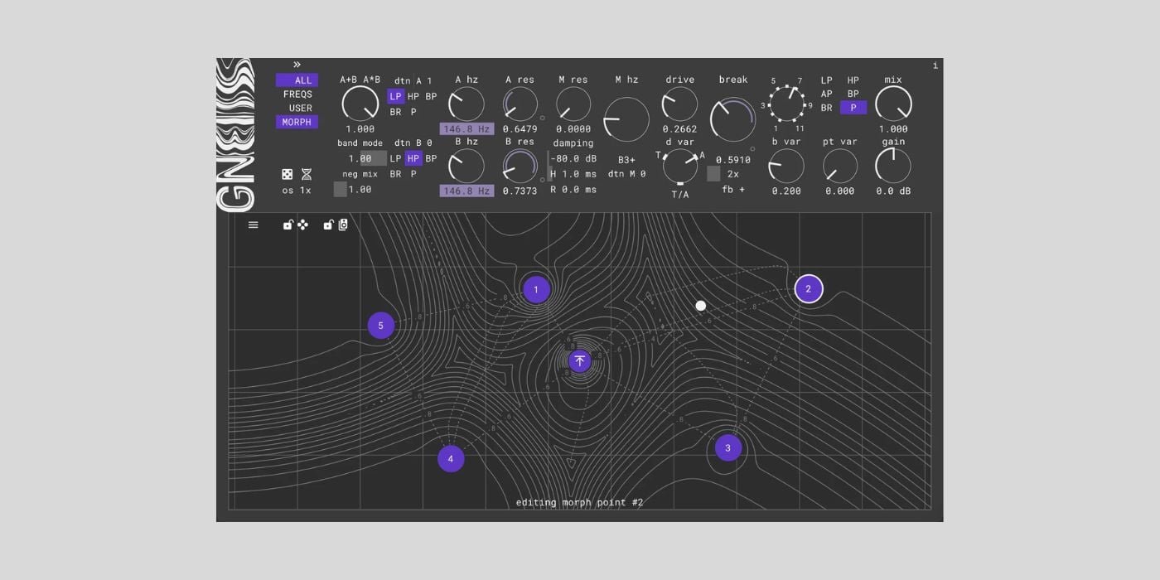Image resolution: width=1160 pixels, height=580 pixels.
Task: Set filter A type to HP
Action: (x=413, y=96)
